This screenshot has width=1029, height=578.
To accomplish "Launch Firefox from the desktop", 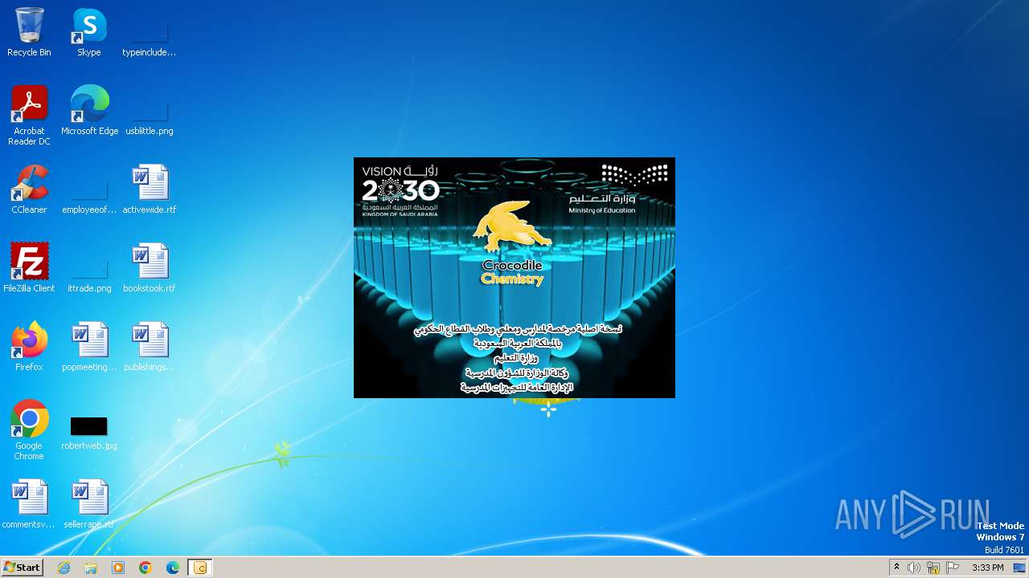I will (x=29, y=348).
